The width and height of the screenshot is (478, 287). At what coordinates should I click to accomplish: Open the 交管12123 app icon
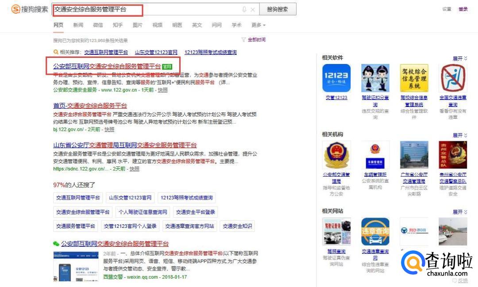point(336,78)
